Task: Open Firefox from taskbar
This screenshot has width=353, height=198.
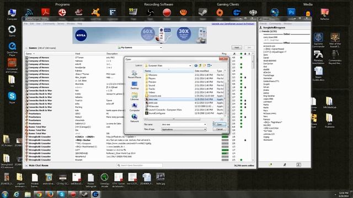Action: tap(50, 194)
